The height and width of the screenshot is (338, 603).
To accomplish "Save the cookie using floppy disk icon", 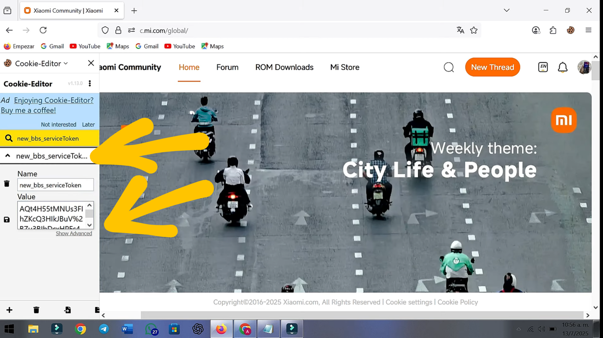I will tap(7, 219).
